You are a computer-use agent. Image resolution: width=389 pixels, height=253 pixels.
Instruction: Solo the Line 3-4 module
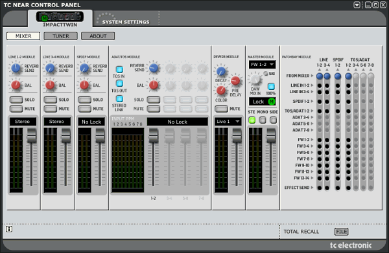click(x=51, y=100)
